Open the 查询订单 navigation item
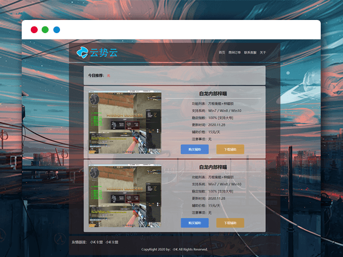Image resolution: width=343 pixels, height=257 pixels. (234, 53)
